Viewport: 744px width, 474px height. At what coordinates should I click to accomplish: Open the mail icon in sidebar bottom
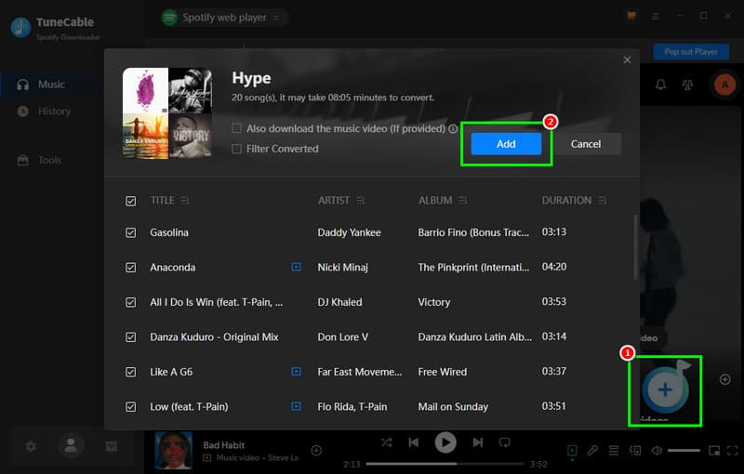tap(111, 446)
